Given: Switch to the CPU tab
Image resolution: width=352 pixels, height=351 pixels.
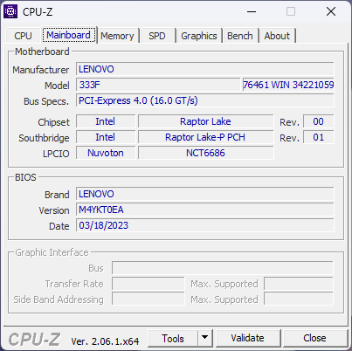Looking at the screenshot, I should [23, 36].
